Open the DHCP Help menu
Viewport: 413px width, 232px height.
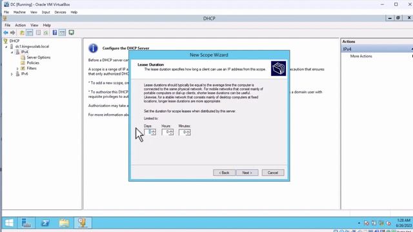pyautogui.click(x=46, y=25)
